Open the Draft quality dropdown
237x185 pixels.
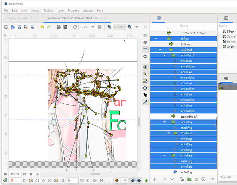pyautogui.click(x=87, y=27)
